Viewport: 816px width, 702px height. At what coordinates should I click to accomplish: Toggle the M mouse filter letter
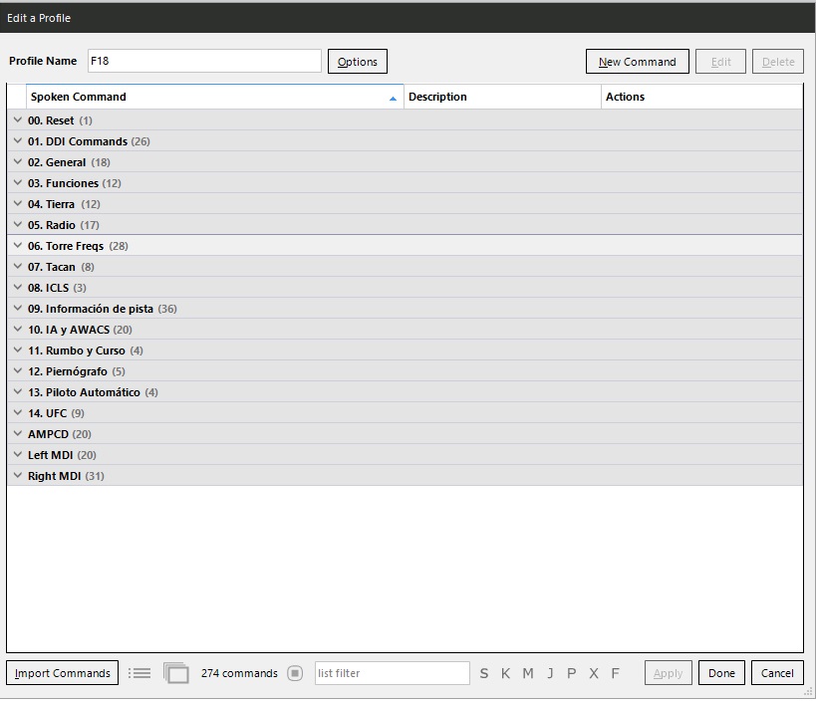coord(528,674)
